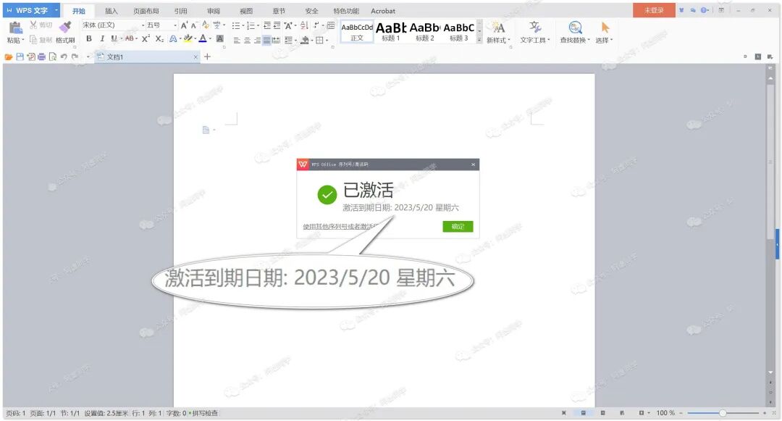Screen dimensions: 782x421
Task: Click the Increase font size A icon
Action: (184, 25)
